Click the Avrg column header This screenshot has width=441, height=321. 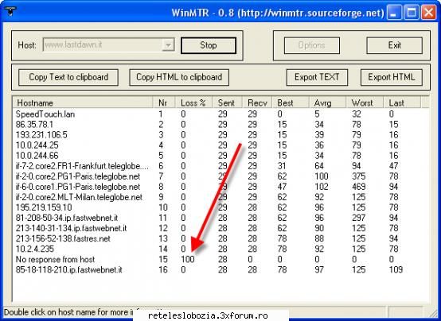(x=327, y=102)
